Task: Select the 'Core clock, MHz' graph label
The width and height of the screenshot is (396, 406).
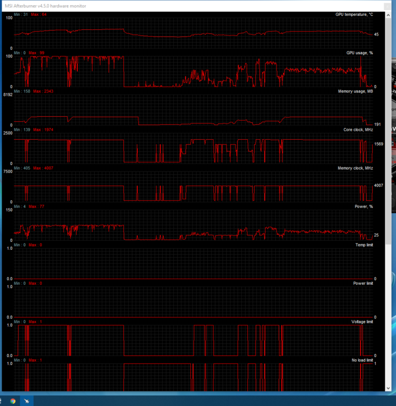Action: tap(358, 130)
